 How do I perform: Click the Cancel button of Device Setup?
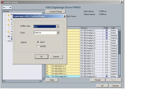coord(115,86)
